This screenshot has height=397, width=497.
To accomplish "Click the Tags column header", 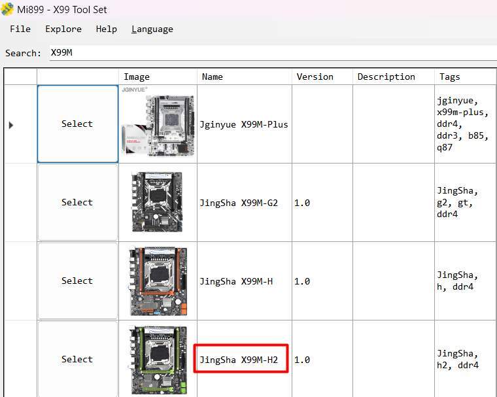I will tap(466, 77).
